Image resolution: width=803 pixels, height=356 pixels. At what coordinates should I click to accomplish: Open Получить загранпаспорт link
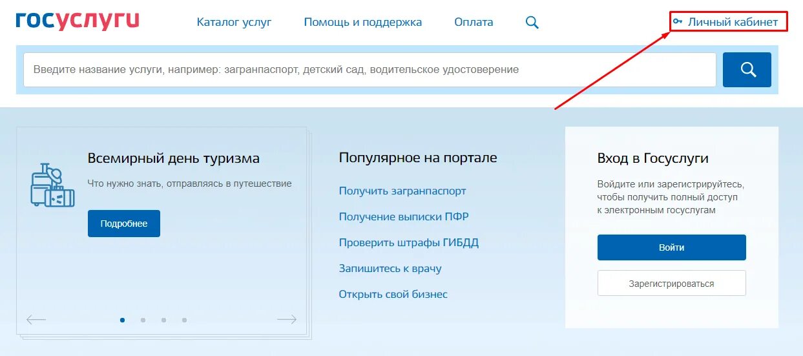coord(402,191)
